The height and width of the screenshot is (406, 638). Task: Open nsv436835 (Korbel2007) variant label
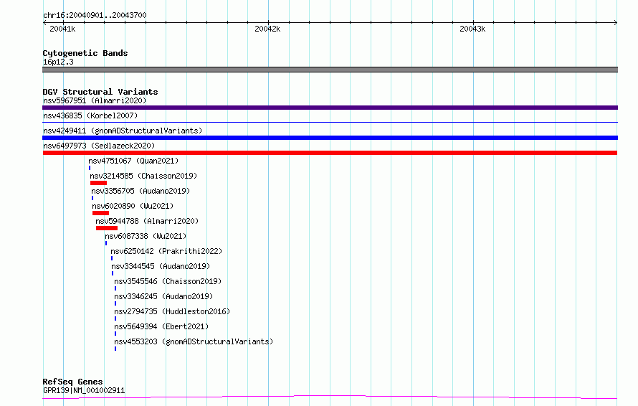pyautogui.click(x=90, y=115)
